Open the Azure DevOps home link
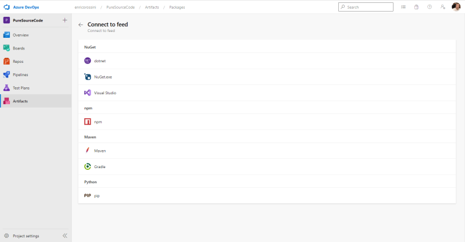 26,7
